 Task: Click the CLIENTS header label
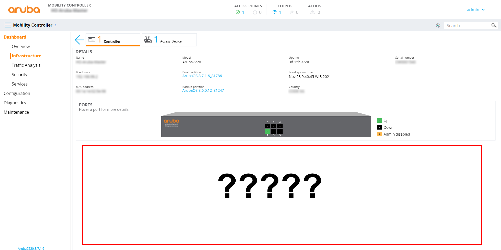click(x=285, y=6)
